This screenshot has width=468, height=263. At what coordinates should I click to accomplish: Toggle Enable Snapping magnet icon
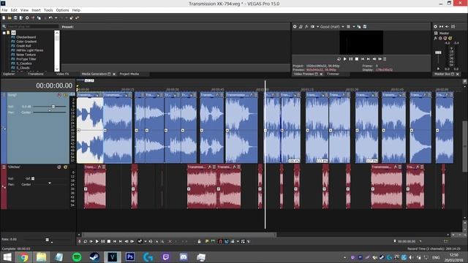point(220,242)
